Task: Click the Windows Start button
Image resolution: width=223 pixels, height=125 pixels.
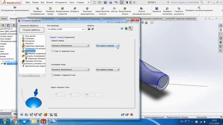Action: pos(5,122)
